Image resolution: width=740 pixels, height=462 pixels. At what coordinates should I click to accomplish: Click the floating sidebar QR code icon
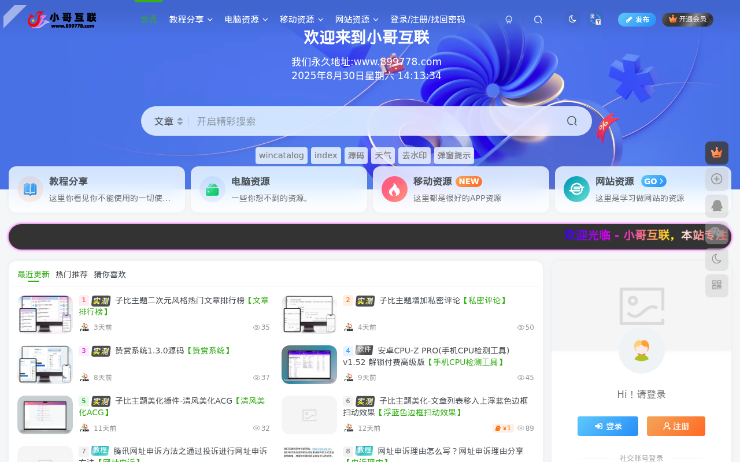[x=717, y=286]
